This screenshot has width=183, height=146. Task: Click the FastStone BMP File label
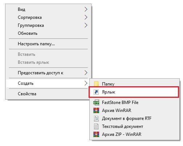(x=120, y=103)
